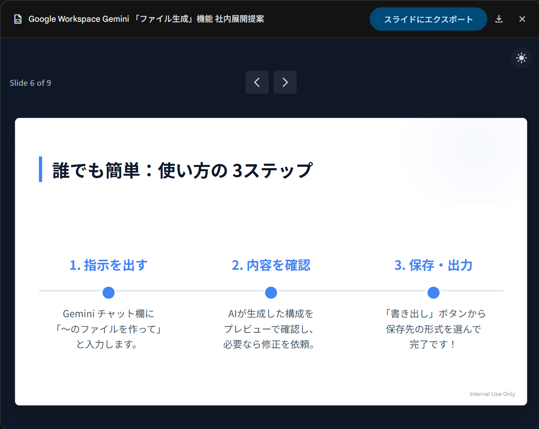Click the timeline dot under step 1

[x=108, y=293]
